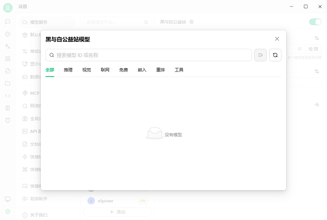327x220 pixels.
Task: Select 模型服务 in the settings menu
Action: [x=47, y=22]
